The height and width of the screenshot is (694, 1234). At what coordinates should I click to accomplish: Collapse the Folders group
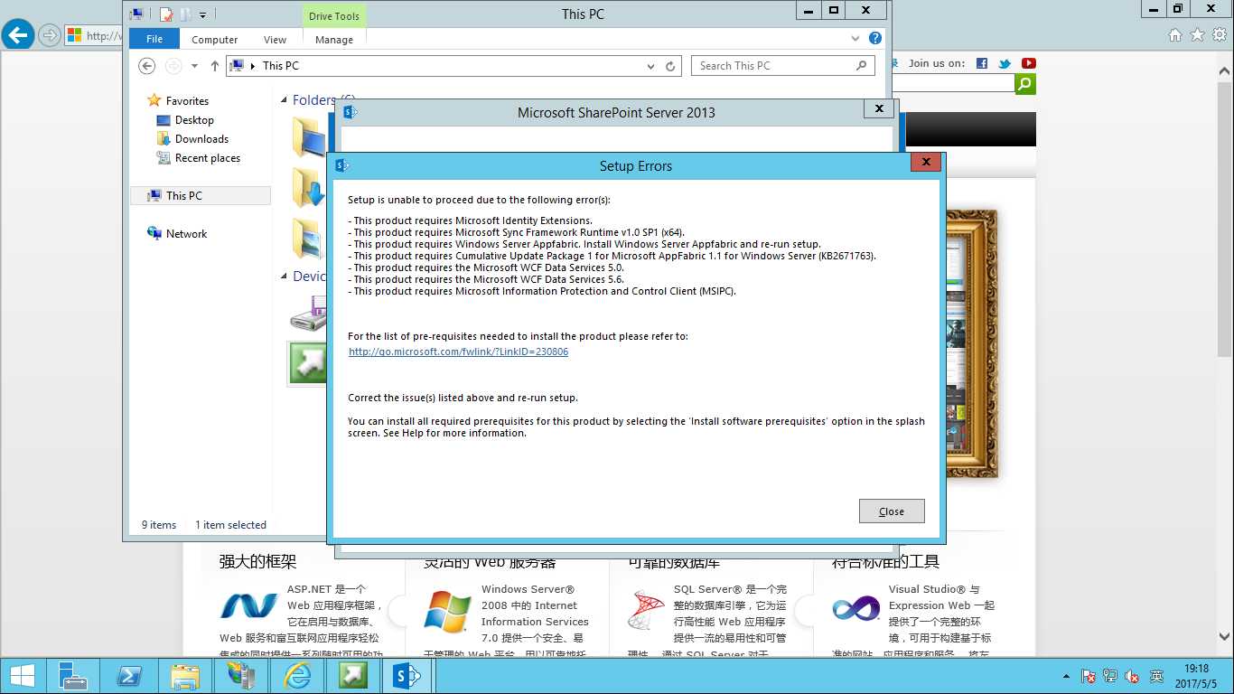tap(284, 100)
